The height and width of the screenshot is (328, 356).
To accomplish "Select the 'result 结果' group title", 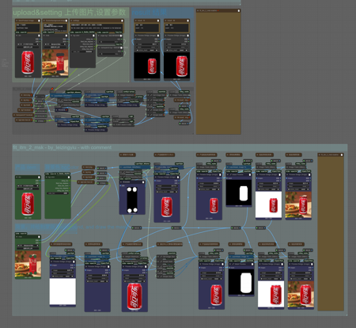I will coord(150,12).
